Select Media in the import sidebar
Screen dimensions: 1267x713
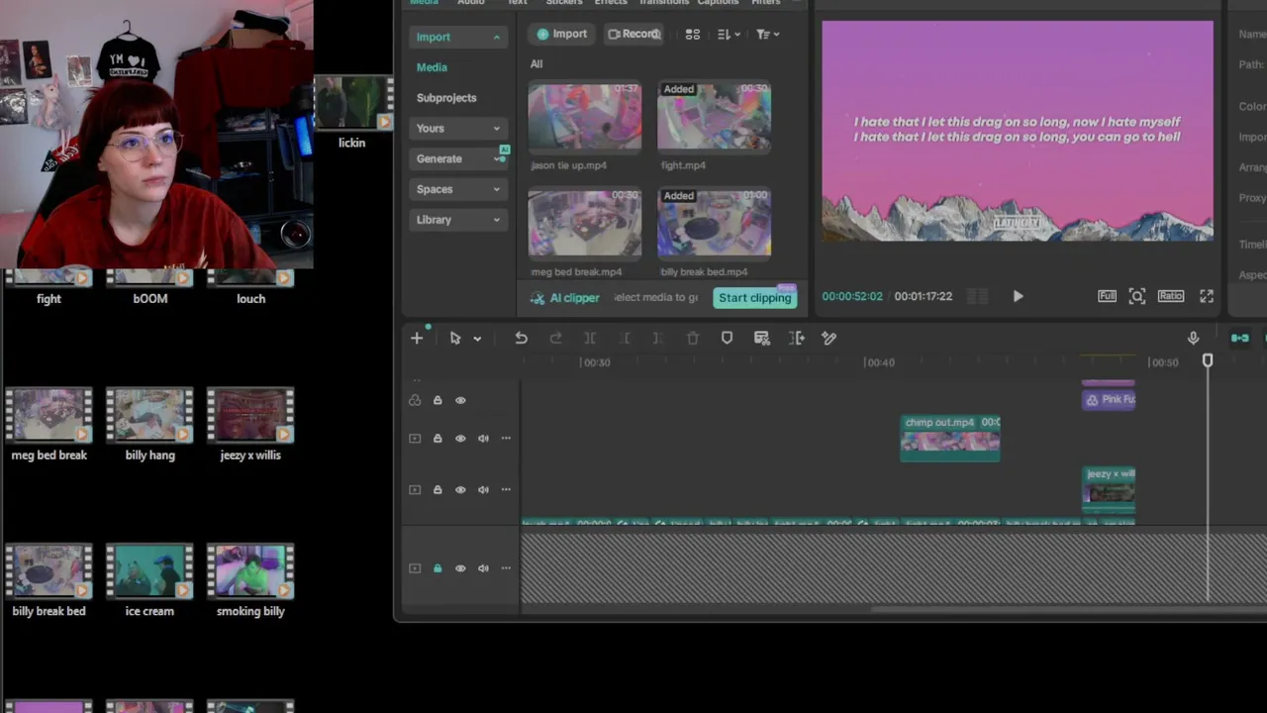(432, 67)
